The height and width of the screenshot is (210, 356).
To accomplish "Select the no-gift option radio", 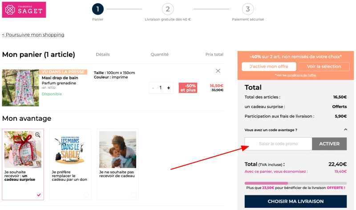I will [x=134, y=195].
